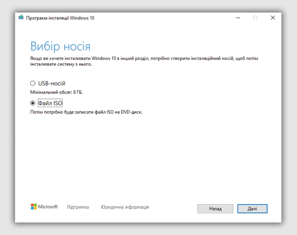Open the Підтримка link
This screenshot has height=235, width=297.
(x=78, y=207)
